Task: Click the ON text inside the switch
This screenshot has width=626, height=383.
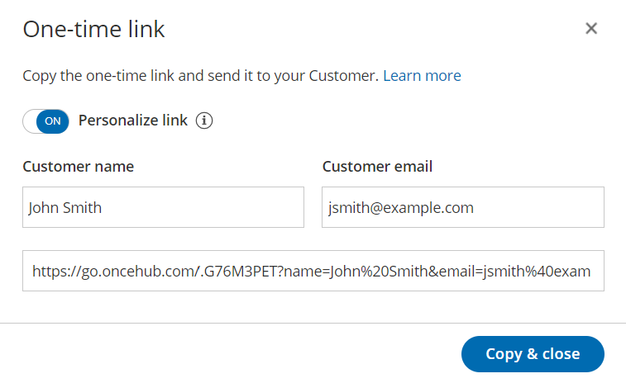Action: coord(52,121)
